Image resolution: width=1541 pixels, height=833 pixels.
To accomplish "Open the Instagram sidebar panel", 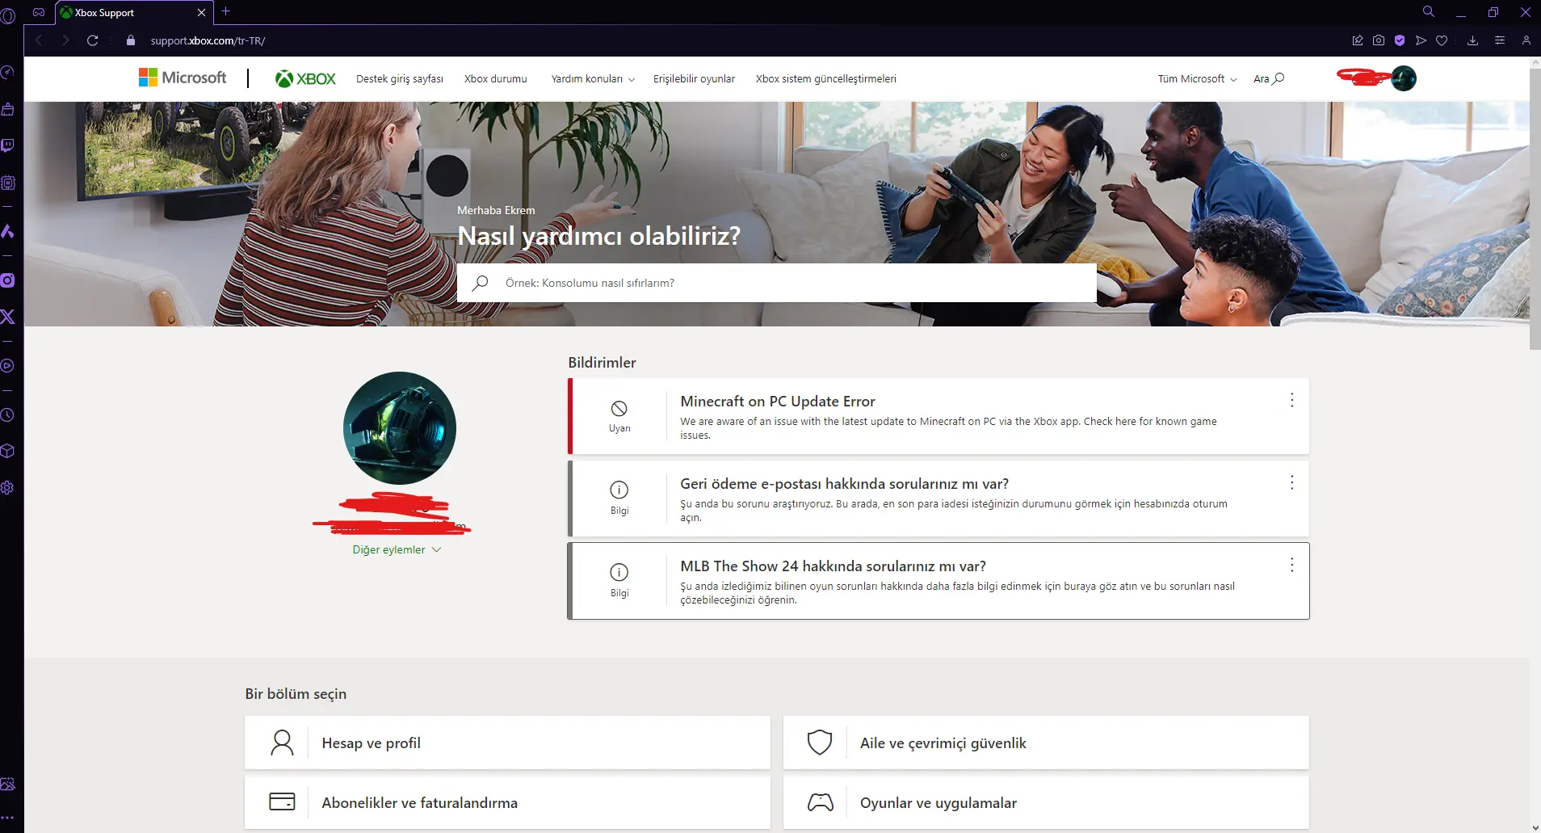I will (x=7, y=280).
